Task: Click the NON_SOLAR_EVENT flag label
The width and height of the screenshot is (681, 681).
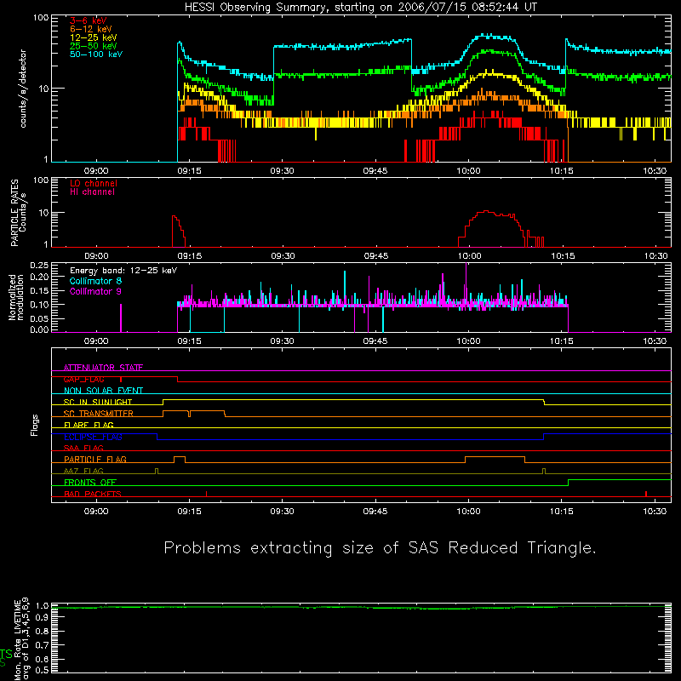Action: point(103,391)
